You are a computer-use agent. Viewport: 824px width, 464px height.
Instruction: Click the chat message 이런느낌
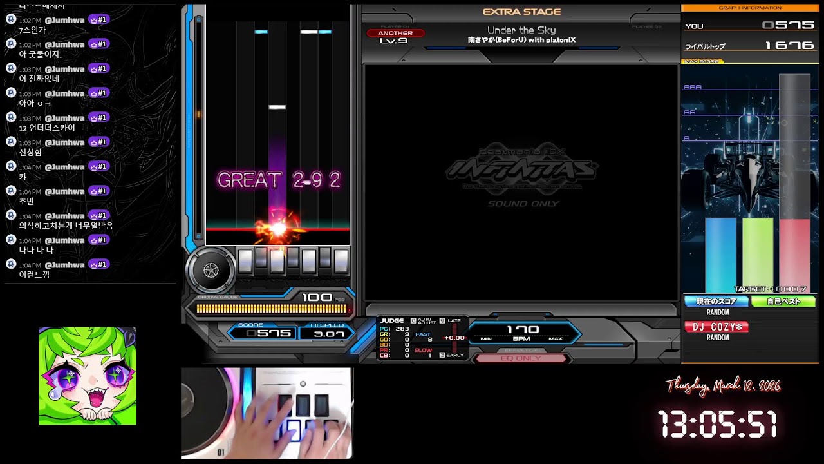34,275
